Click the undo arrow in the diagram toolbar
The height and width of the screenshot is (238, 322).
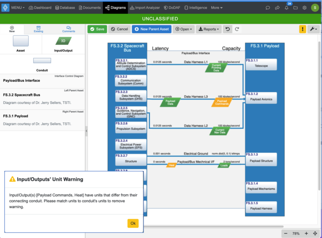click(x=228, y=29)
